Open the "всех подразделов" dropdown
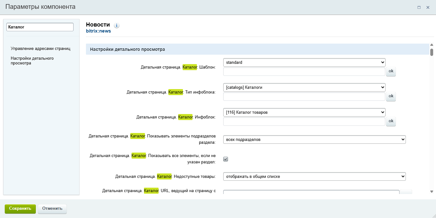This screenshot has height=218, width=436. [314, 139]
